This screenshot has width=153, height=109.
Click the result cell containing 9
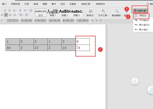pos(83,41)
